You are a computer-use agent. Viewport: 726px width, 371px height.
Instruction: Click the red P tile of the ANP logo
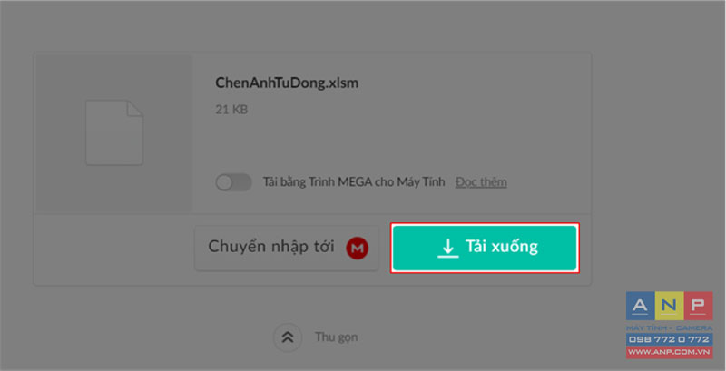pyautogui.click(x=698, y=306)
